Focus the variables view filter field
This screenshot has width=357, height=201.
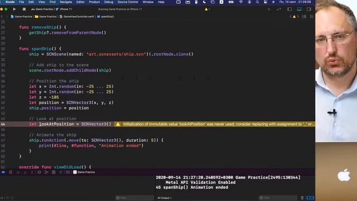click(x=135, y=198)
